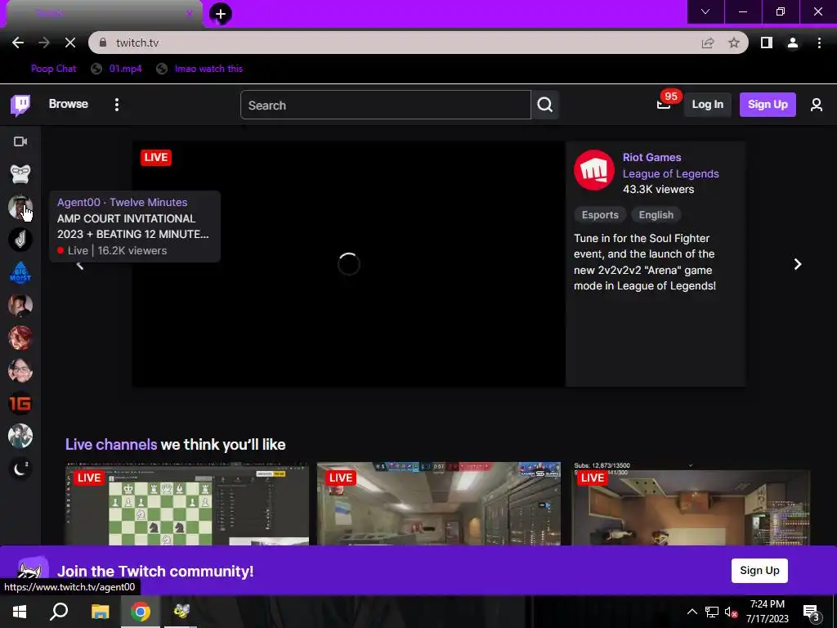Open the Chrome tab search dropdown
The width and height of the screenshot is (837, 628).
click(x=705, y=11)
